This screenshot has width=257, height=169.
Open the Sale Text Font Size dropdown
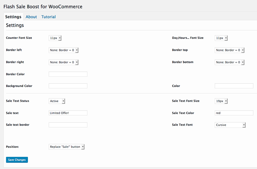click(221, 101)
